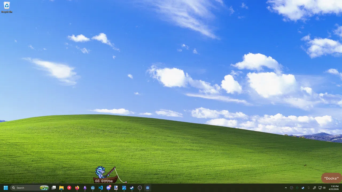
Task: Click the "Docks" button
Action: (331, 178)
